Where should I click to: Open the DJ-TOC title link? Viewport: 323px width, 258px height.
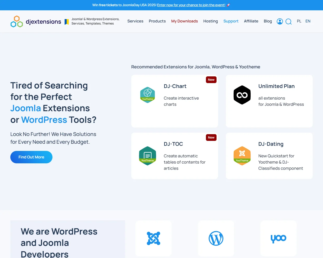(x=173, y=144)
